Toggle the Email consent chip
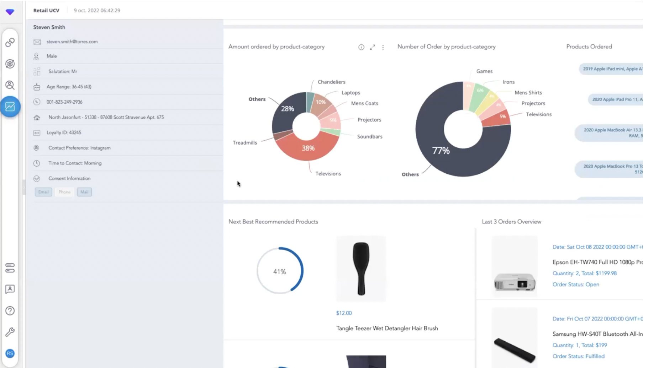This screenshot has height=368, width=659. click(43, 192)
